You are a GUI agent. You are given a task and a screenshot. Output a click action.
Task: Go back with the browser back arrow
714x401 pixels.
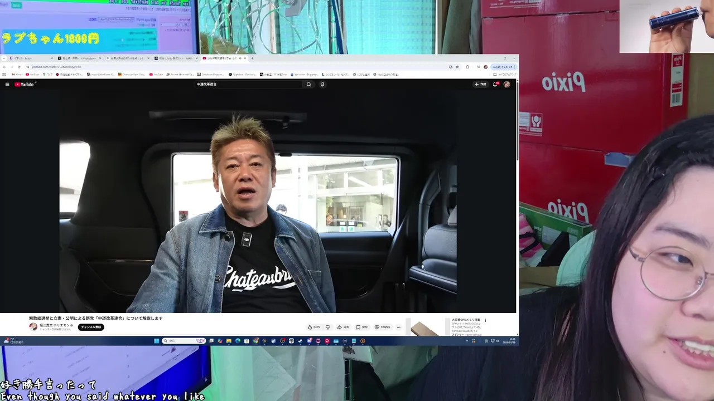(4, 67)
